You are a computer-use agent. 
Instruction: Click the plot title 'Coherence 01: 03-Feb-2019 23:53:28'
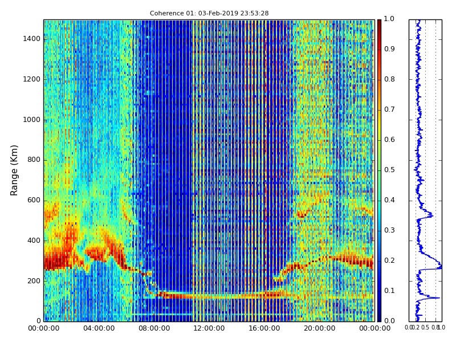[x=209, y=13]
